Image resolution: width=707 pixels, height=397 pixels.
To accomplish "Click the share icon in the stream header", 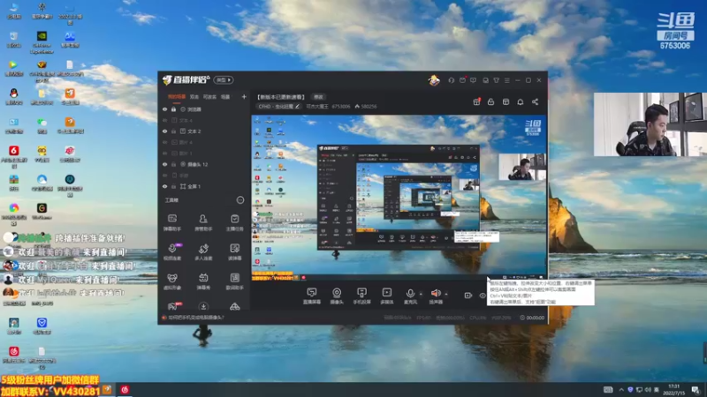I will (536, 101).
